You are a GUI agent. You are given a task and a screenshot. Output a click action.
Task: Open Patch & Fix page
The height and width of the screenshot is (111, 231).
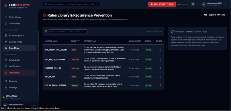(19, 60)
